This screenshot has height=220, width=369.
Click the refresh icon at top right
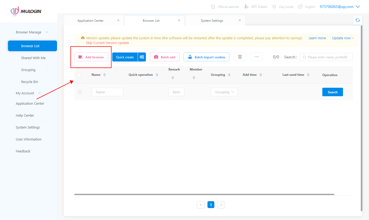coord(358,20)
